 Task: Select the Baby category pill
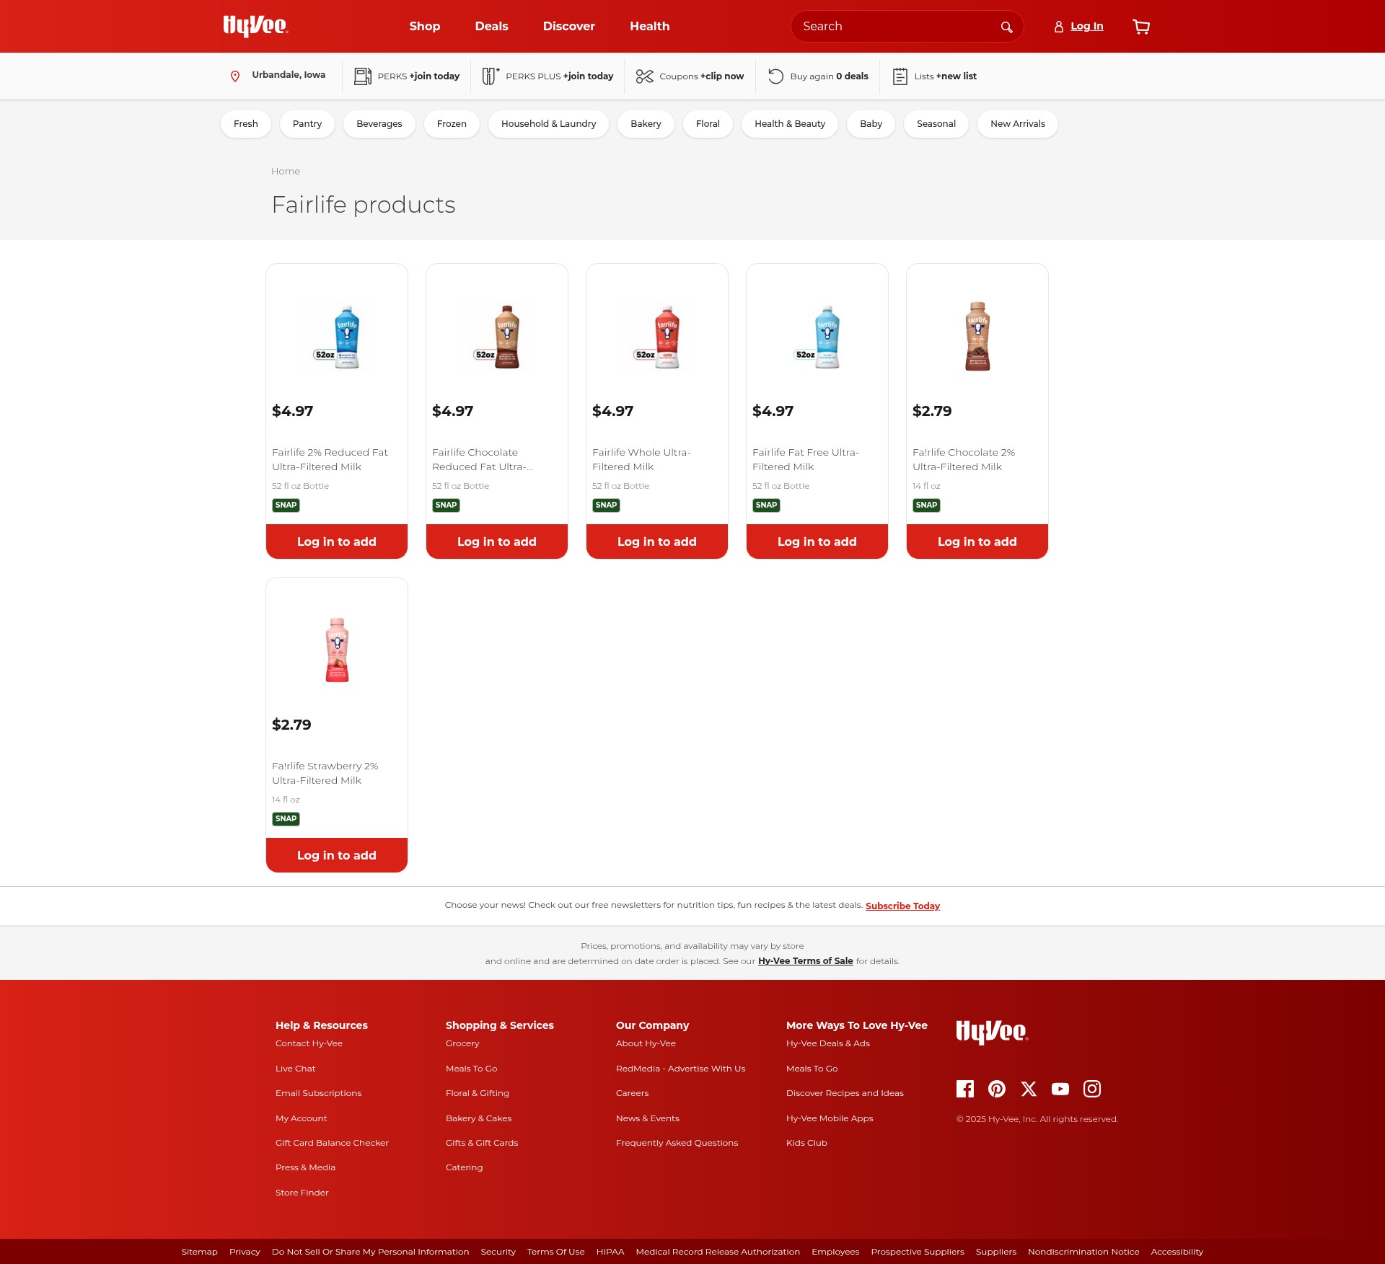pyautogui.click(x=871, y=124)
